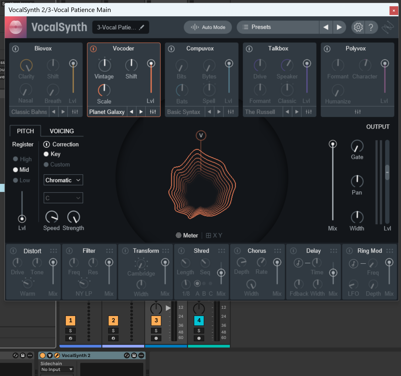The width and height of the screenshot is (401, 376).
Task: Open the Chromatic scale dropdown
Action: pos(63,180)
